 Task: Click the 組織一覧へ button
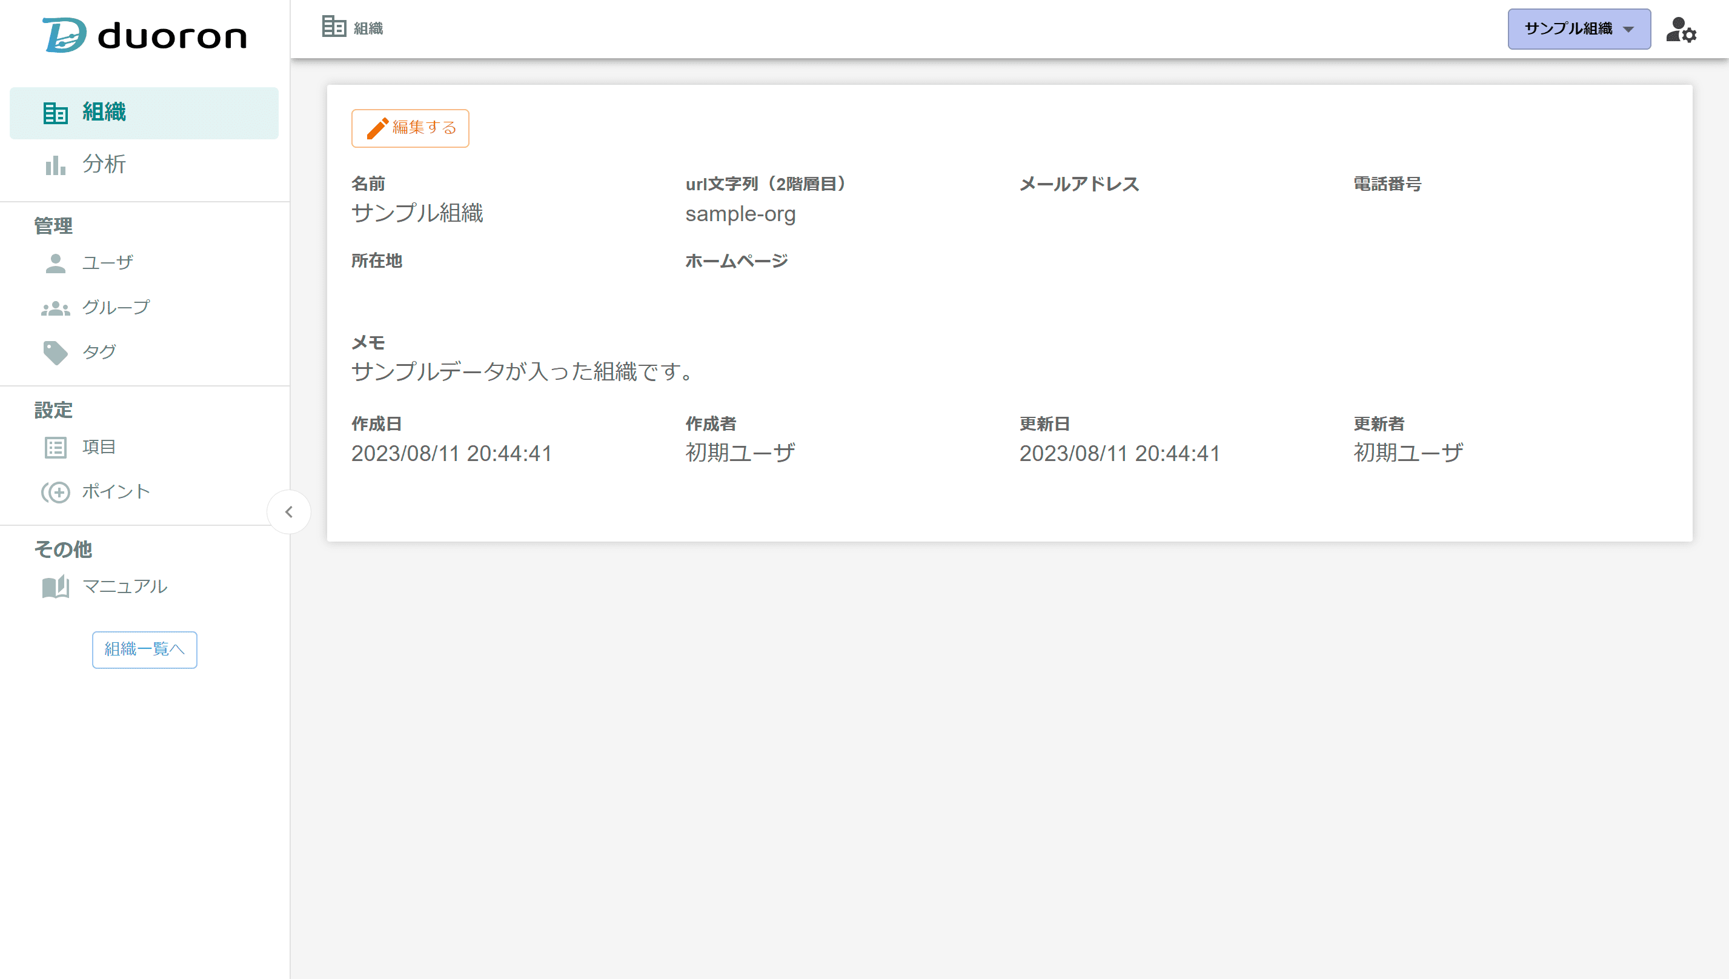(x=145, y=649)
